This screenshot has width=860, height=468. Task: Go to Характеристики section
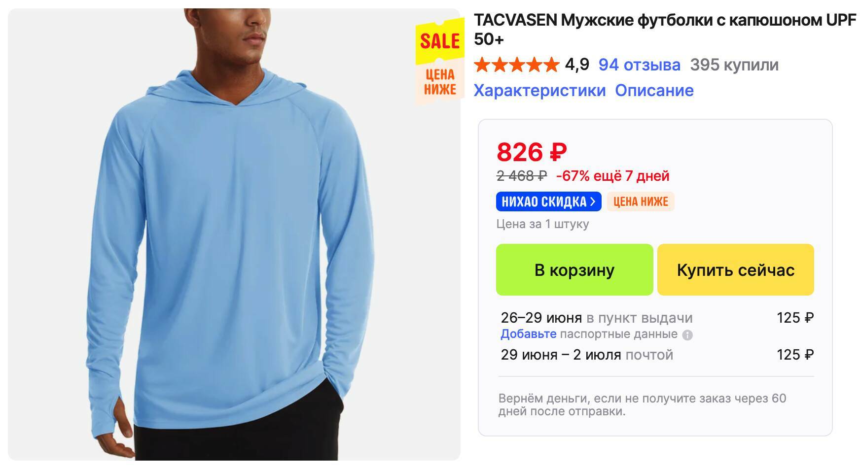[539, 90]
